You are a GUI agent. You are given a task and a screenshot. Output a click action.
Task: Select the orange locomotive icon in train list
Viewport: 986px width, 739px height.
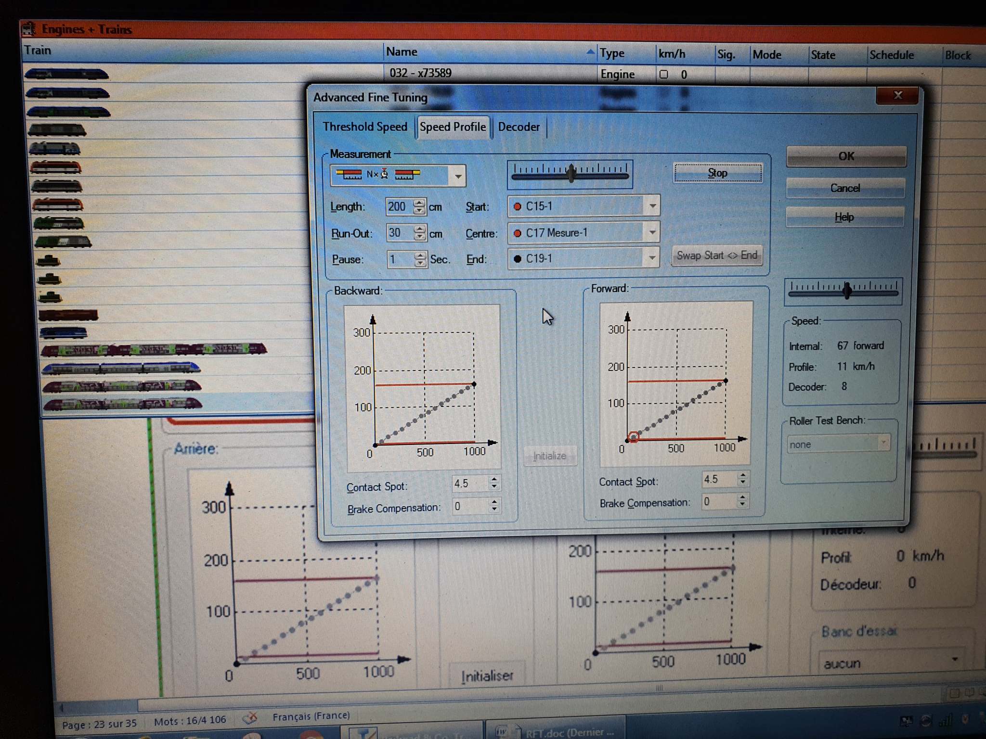(56, 167)
